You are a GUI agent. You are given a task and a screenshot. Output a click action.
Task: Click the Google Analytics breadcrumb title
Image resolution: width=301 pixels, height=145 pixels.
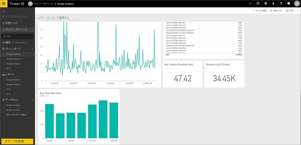[x=65, y=4]
